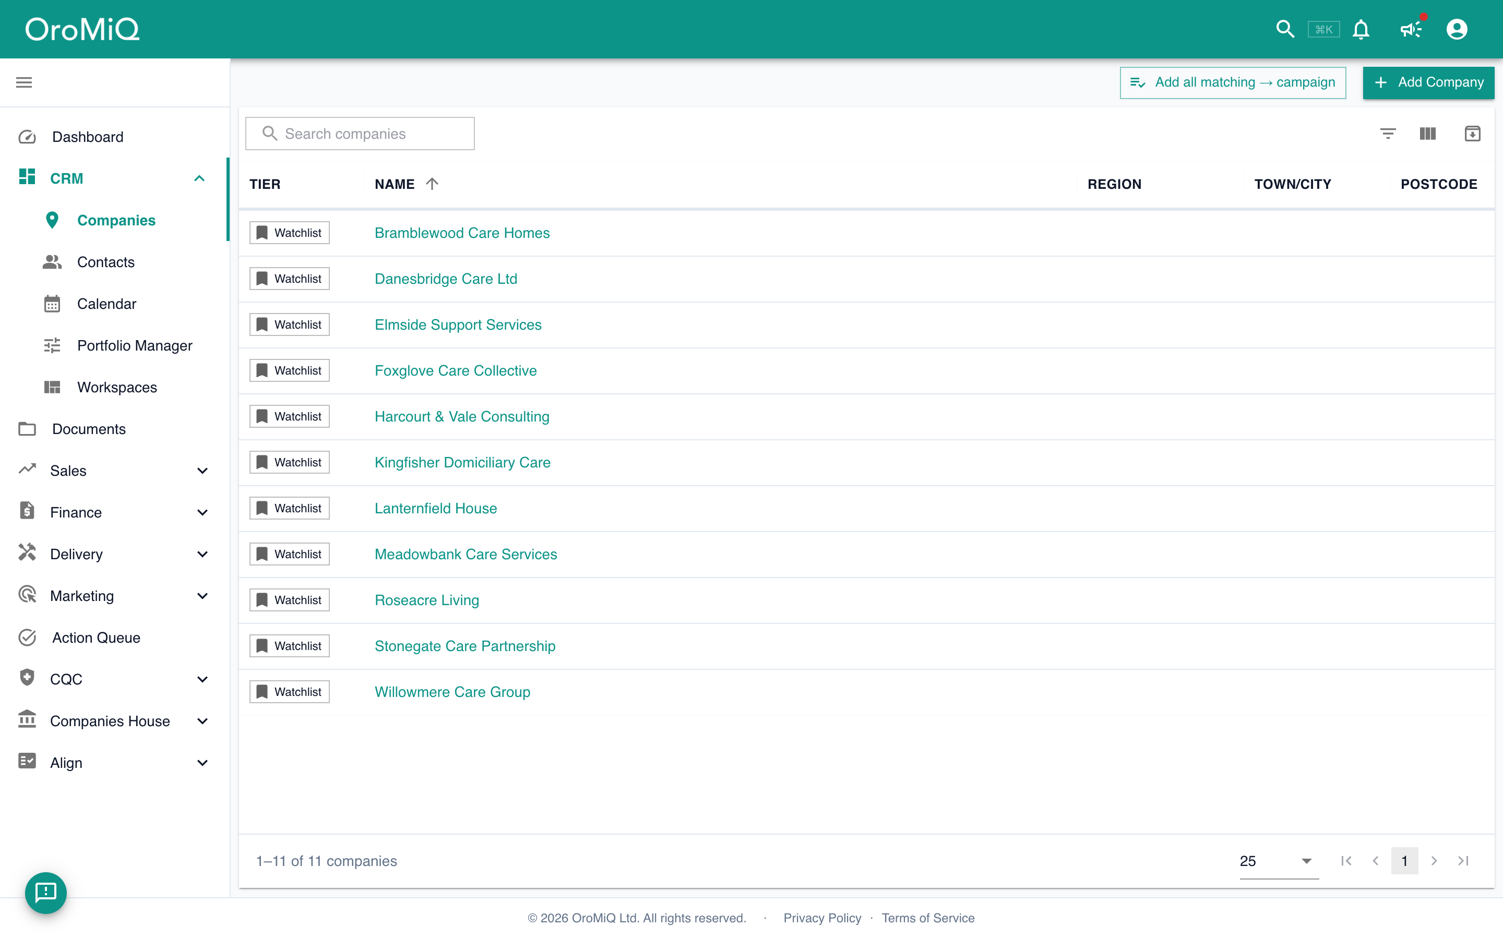Click the Workspaces grid icon
Screen dimensions: 1503x939
tap(52, 387)
